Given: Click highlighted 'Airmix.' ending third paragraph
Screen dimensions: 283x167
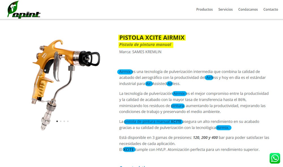Looking at the screenshot, I should (x=224, y=128).
